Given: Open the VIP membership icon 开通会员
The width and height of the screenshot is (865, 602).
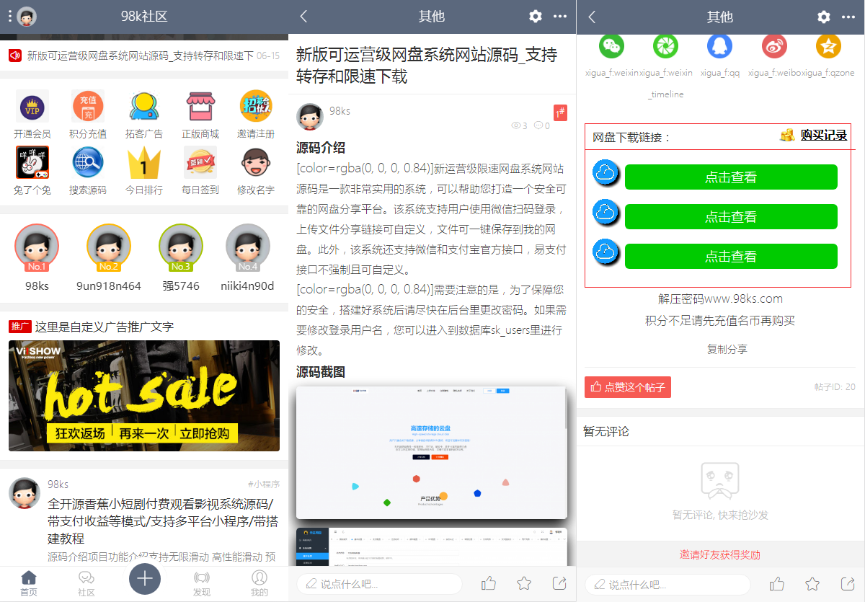Looking at the screenshot, I should (x=32, y=107).
